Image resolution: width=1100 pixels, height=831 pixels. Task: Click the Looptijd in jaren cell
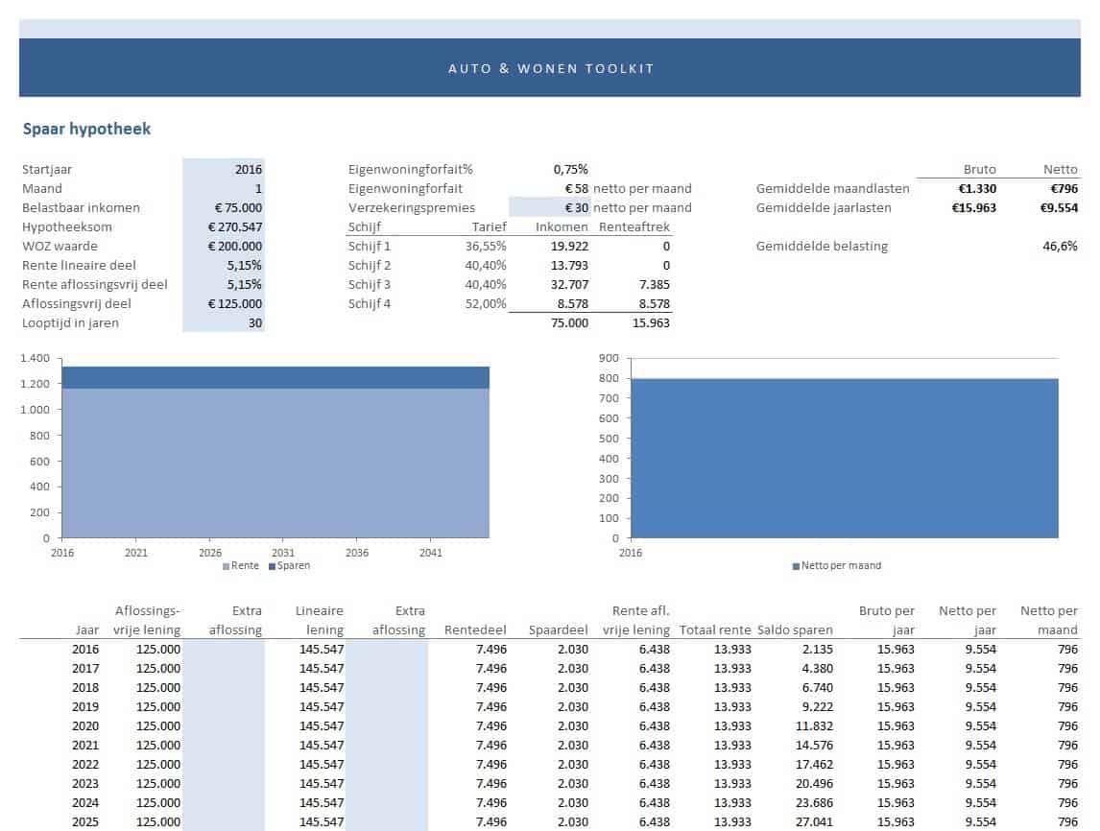click(223, 322)
